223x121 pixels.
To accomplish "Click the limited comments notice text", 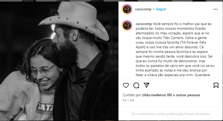I will (x=171, y=114).
